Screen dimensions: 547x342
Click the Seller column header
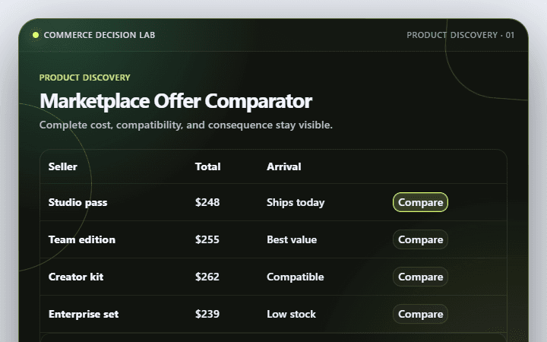tap(63, 166)
